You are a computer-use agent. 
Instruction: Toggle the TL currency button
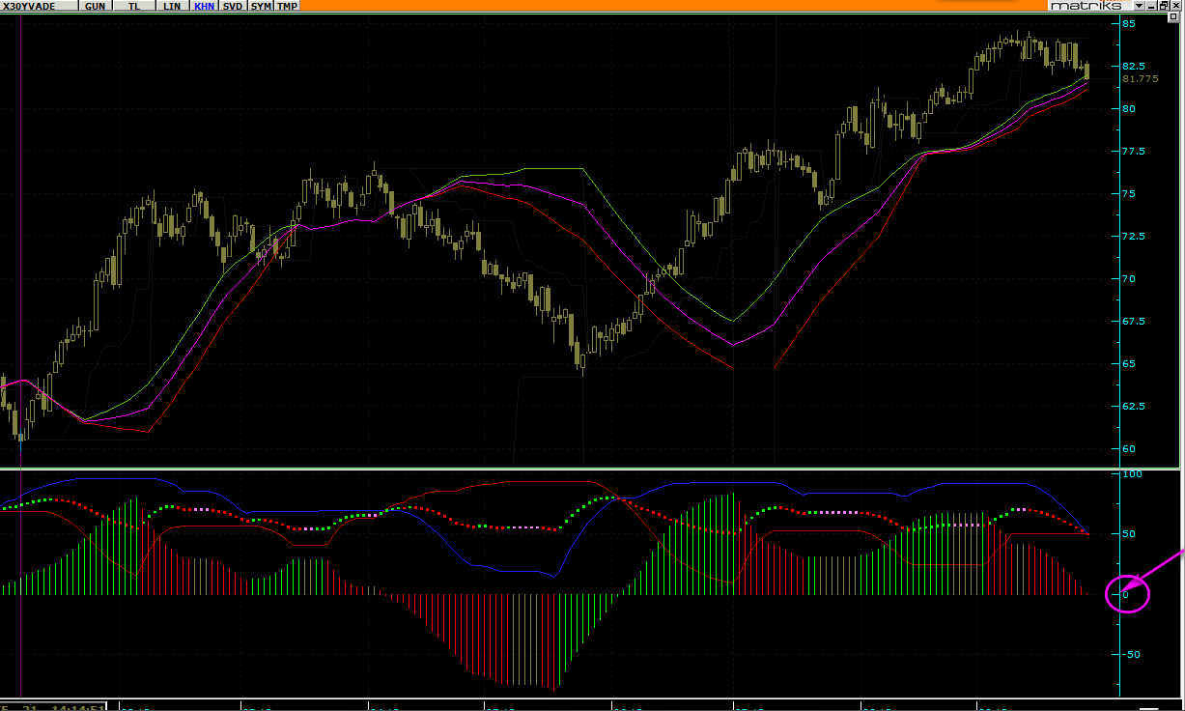tap(133, 6)
